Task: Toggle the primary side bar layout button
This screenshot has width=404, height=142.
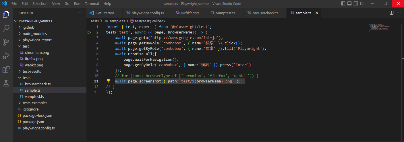Action: (343, 4)
